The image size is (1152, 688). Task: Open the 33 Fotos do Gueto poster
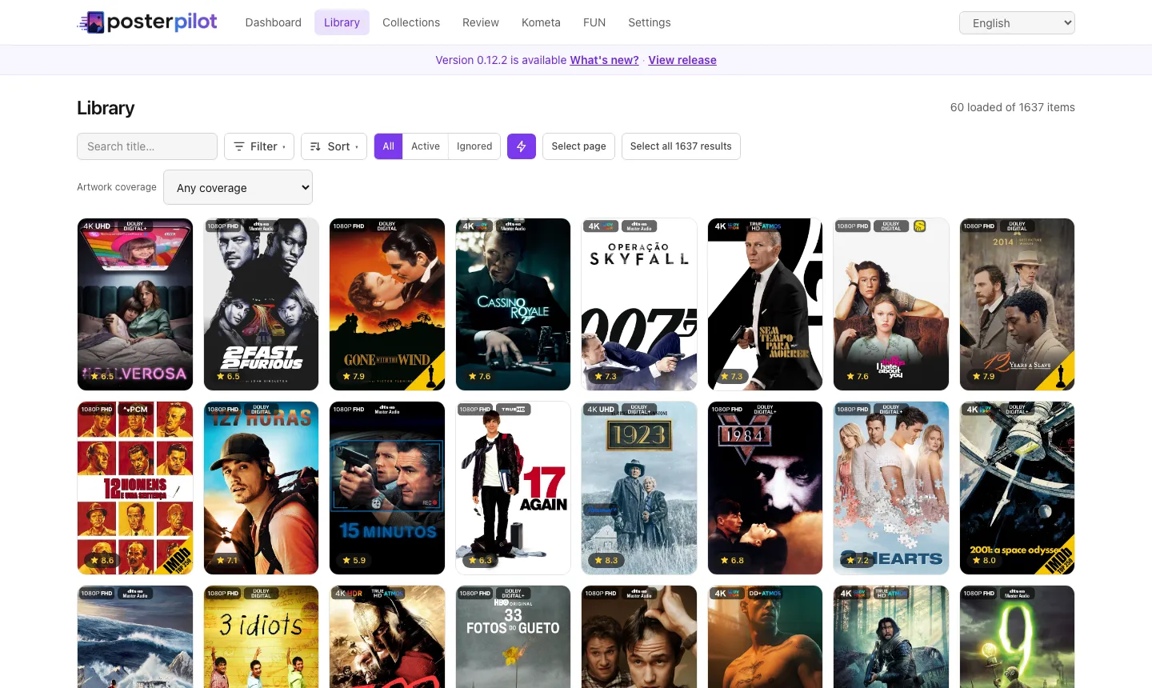click(514, 637)
